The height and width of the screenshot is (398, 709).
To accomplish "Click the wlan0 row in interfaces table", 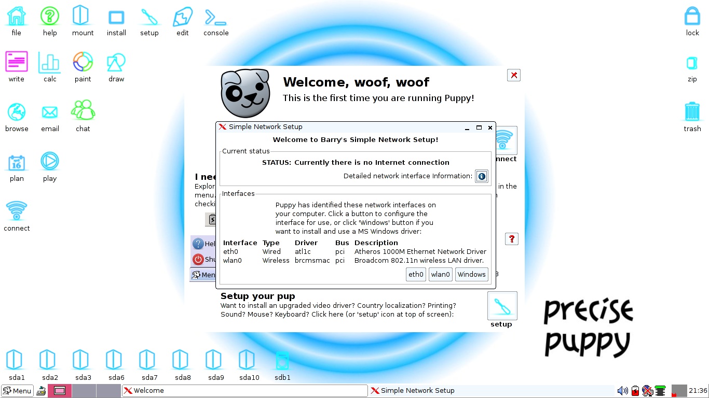I will [353, 261].
